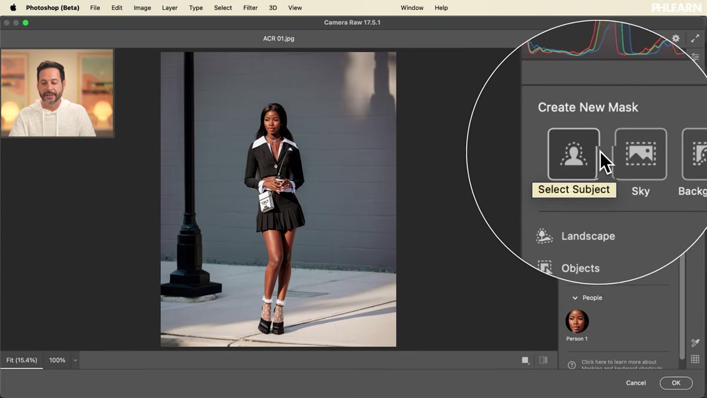Open the Edit sliders panel icon

tap(695, 57)
